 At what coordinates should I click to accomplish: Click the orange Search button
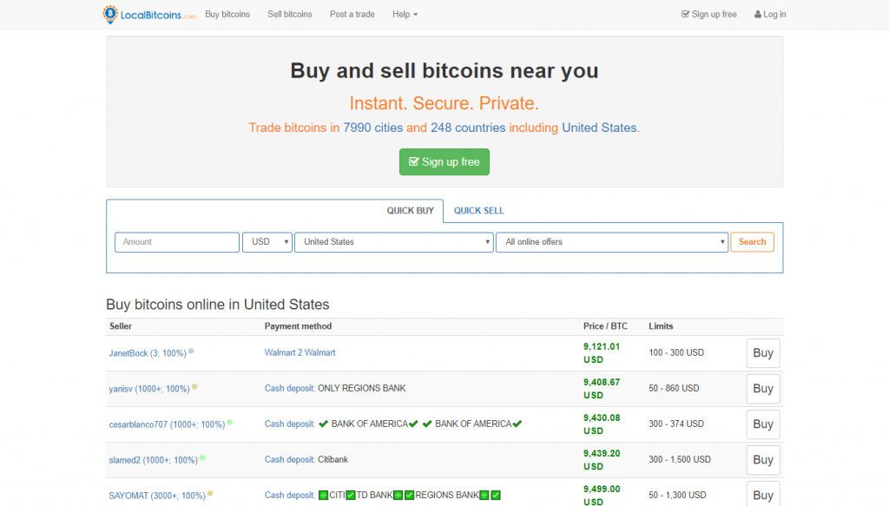pyautogui.click(x=752, y=242)
